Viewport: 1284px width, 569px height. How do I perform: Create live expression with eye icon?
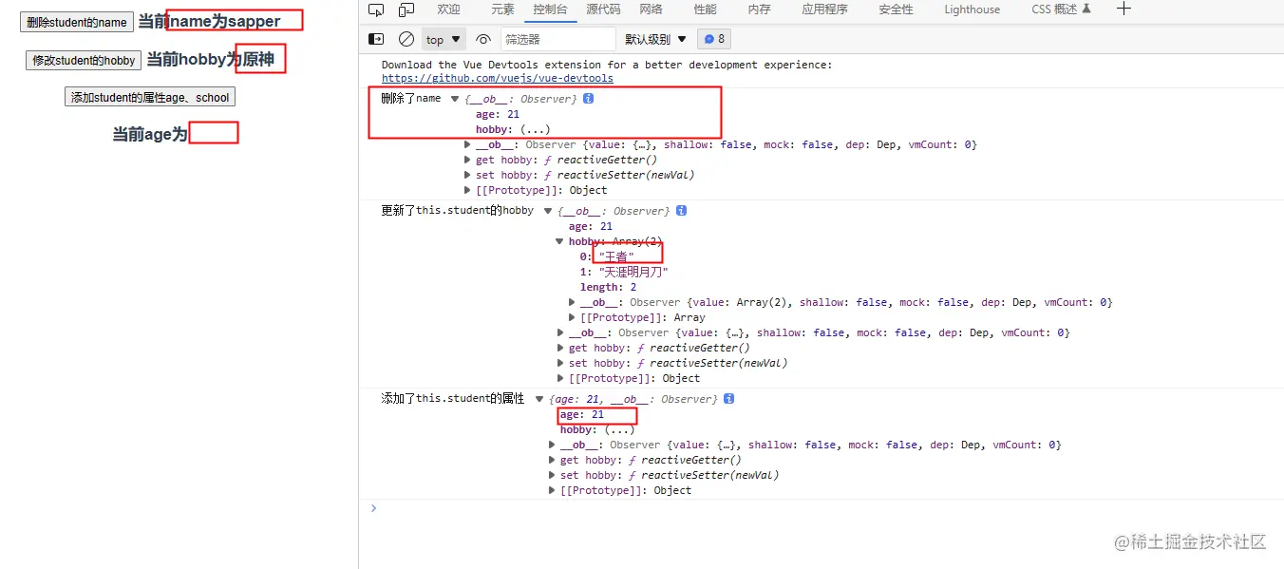(x=483, y=39)
